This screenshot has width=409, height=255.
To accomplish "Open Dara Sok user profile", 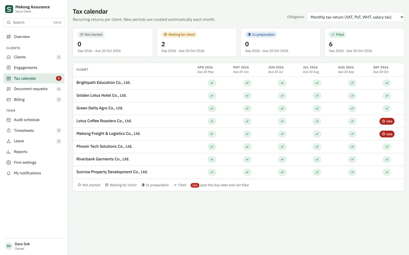I will 34,246.
